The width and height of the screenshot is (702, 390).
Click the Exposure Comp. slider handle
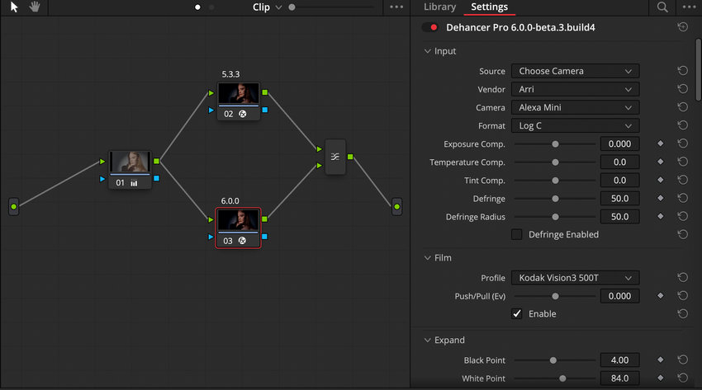(x=555, y=143)
